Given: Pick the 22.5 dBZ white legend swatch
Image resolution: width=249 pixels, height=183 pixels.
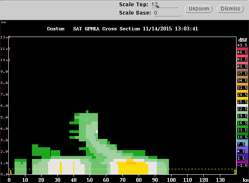Looking at the screenshot, I should click(x=242, y=109).
